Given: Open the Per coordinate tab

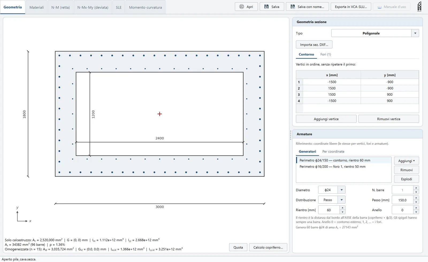Looking at the screenshot, I should tap(333, 152).
